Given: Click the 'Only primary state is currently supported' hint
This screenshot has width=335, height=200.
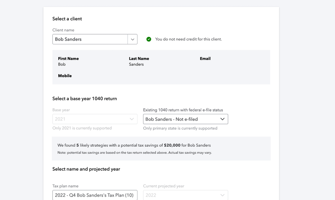Looking at the screenshot, I should pos(180,128).
